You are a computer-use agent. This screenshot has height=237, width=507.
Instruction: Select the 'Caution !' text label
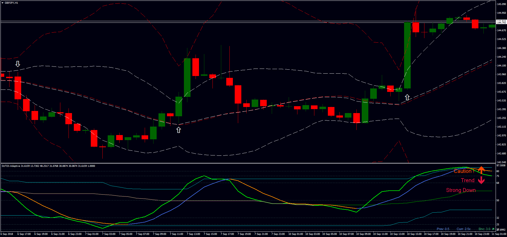tap(464, 171)
